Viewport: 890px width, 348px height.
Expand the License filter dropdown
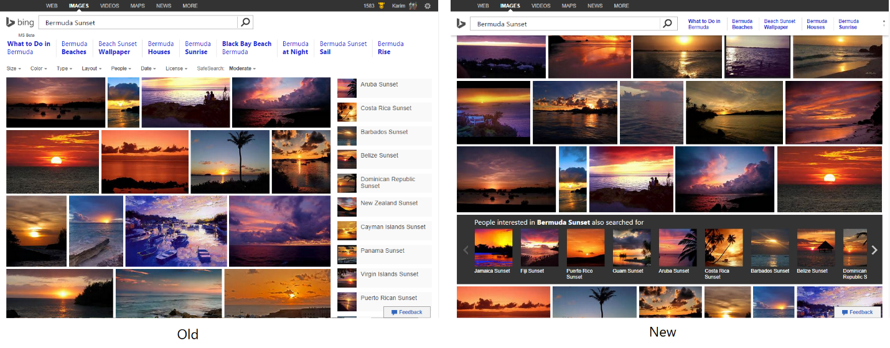point(176,68)
